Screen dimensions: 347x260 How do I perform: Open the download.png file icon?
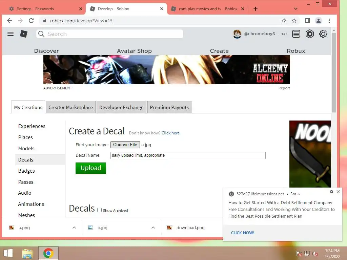169,227
